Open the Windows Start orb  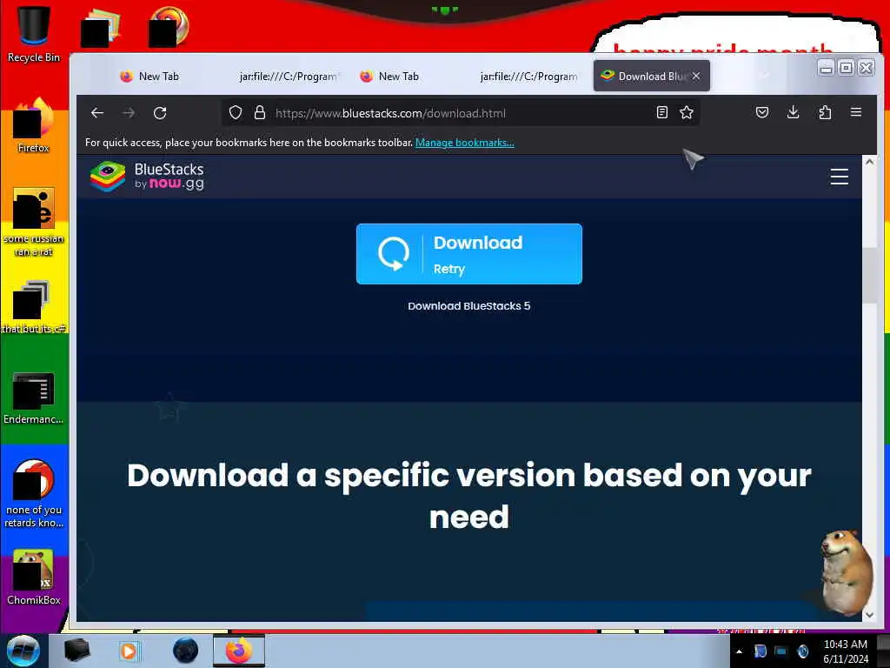pyautogui.click(x=23, y=651)
